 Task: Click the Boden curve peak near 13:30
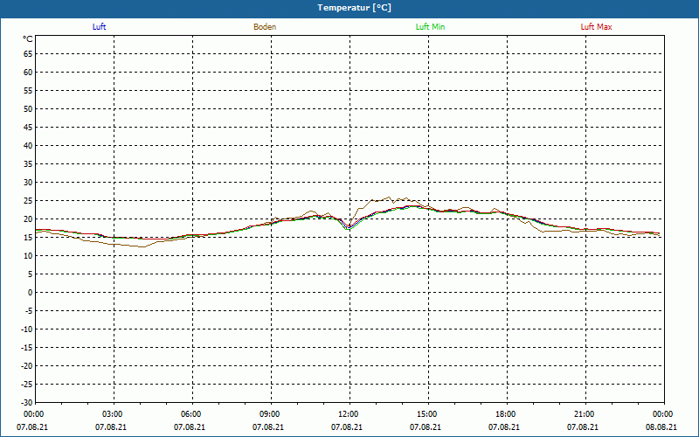click(x=389, y=198)
